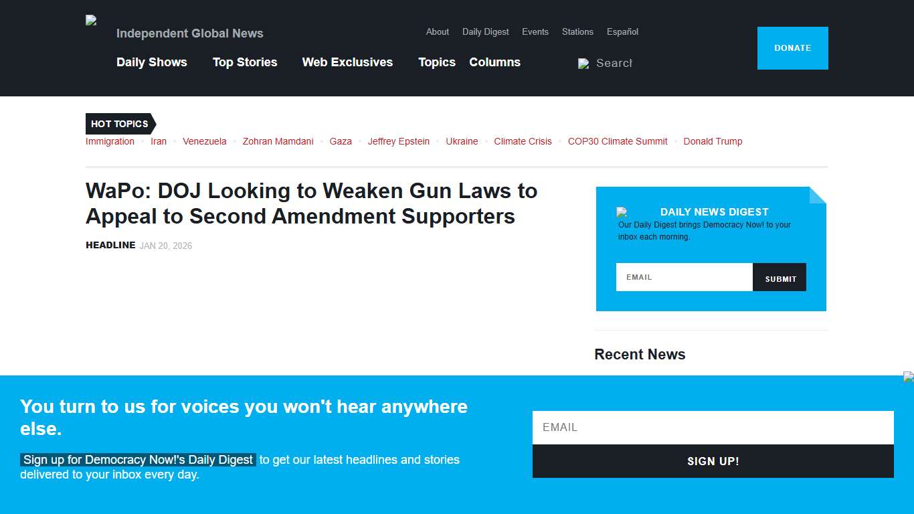This screenshot has height=514, width=914.
Task: Click the Daily News Digest envelope icon
Action: 622,212
